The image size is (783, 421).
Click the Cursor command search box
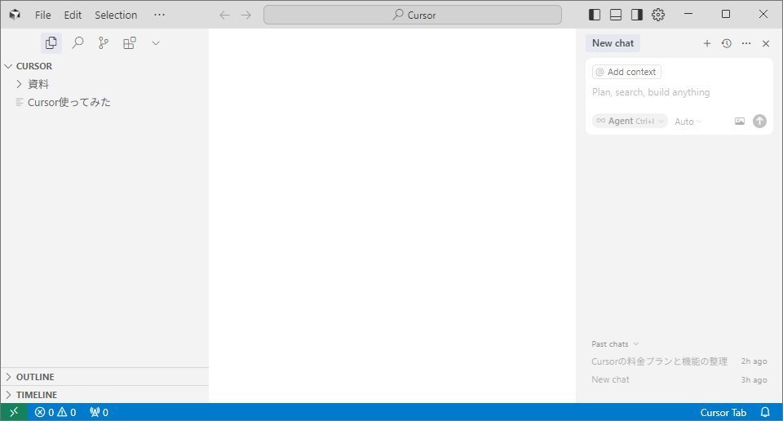pyautogui.click(x=413, y=15)
